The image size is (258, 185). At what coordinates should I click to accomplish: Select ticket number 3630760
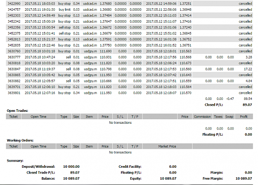coord(14,51)
